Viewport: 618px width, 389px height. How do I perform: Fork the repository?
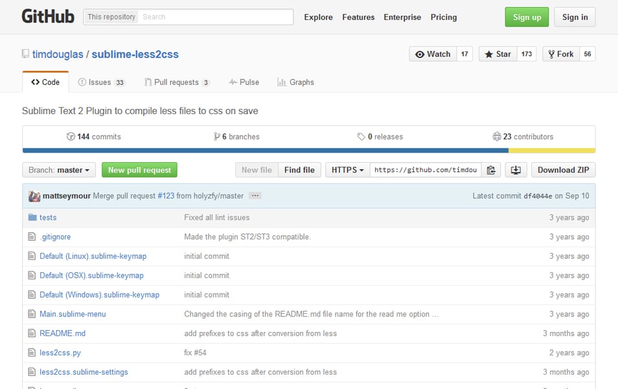pos(560,54)
